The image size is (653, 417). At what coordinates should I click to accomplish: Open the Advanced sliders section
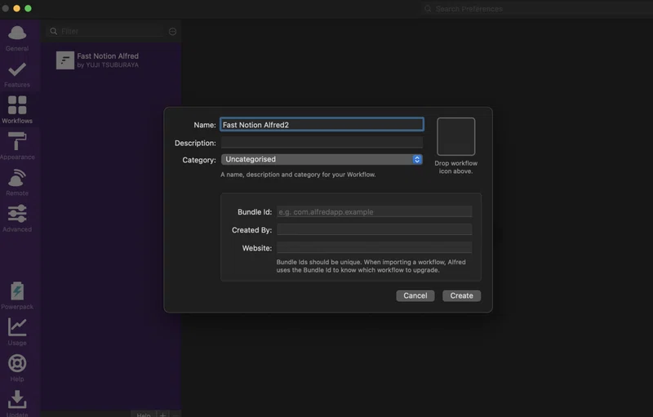pos(17,219)
